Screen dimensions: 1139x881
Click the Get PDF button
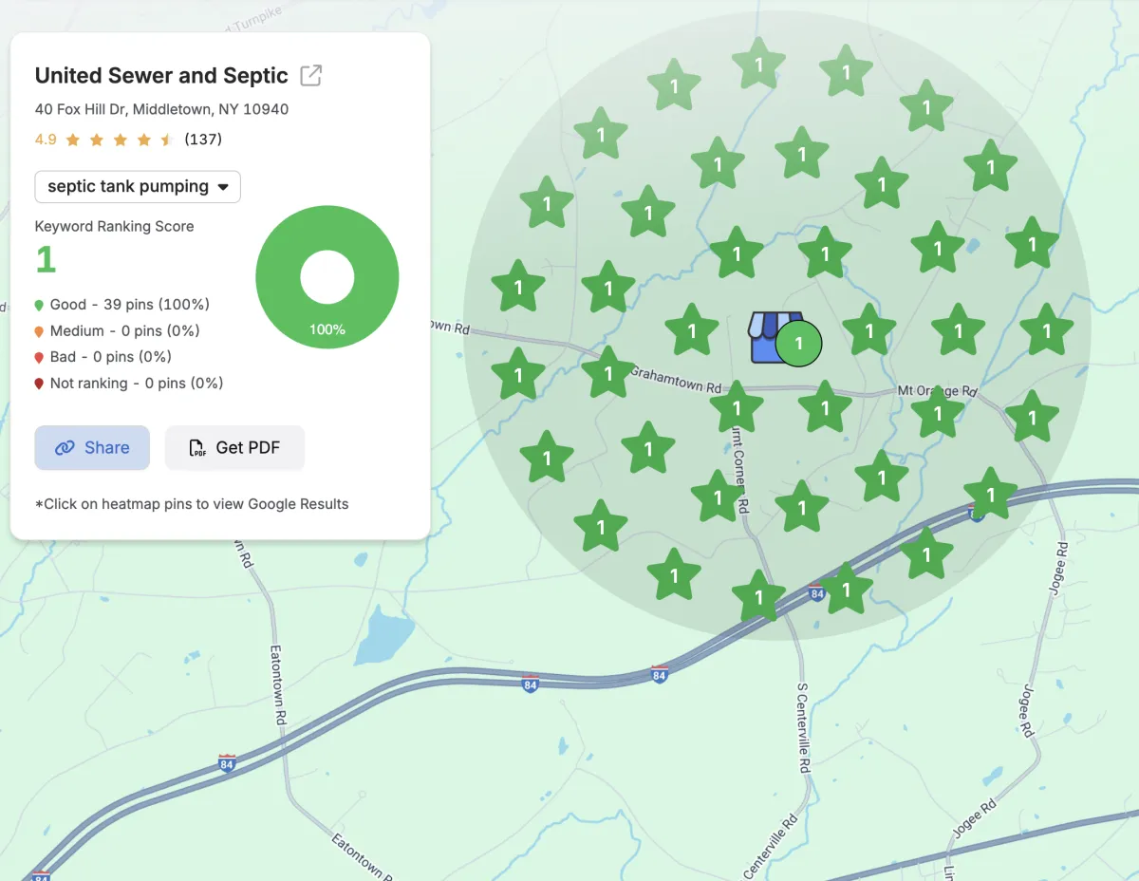(x=234, y=448)
